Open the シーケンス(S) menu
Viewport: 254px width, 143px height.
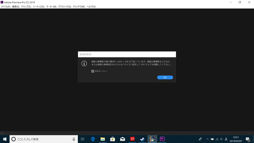click(38, 7)
